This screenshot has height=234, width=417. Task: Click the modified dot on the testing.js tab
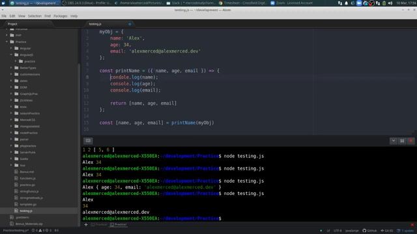pyautogui.click(x=130, y=24)
